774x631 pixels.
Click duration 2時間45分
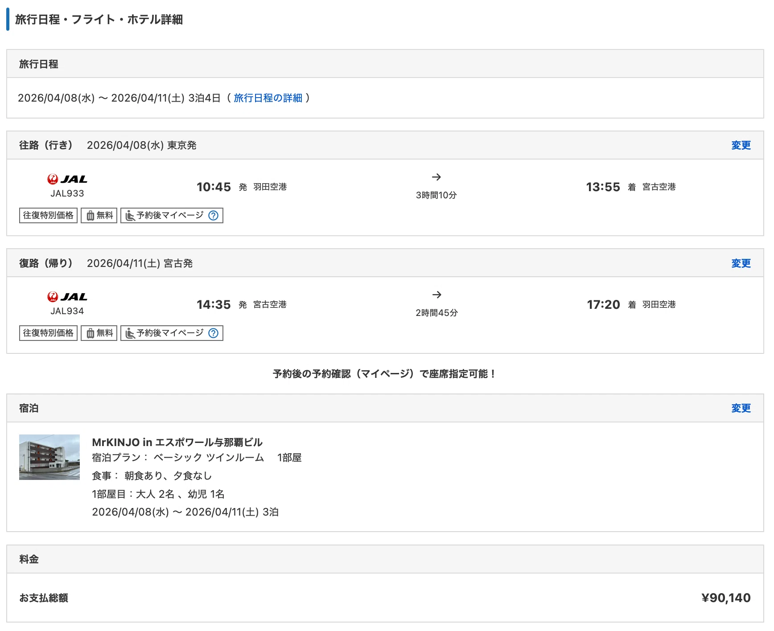(x=436, y=313)
